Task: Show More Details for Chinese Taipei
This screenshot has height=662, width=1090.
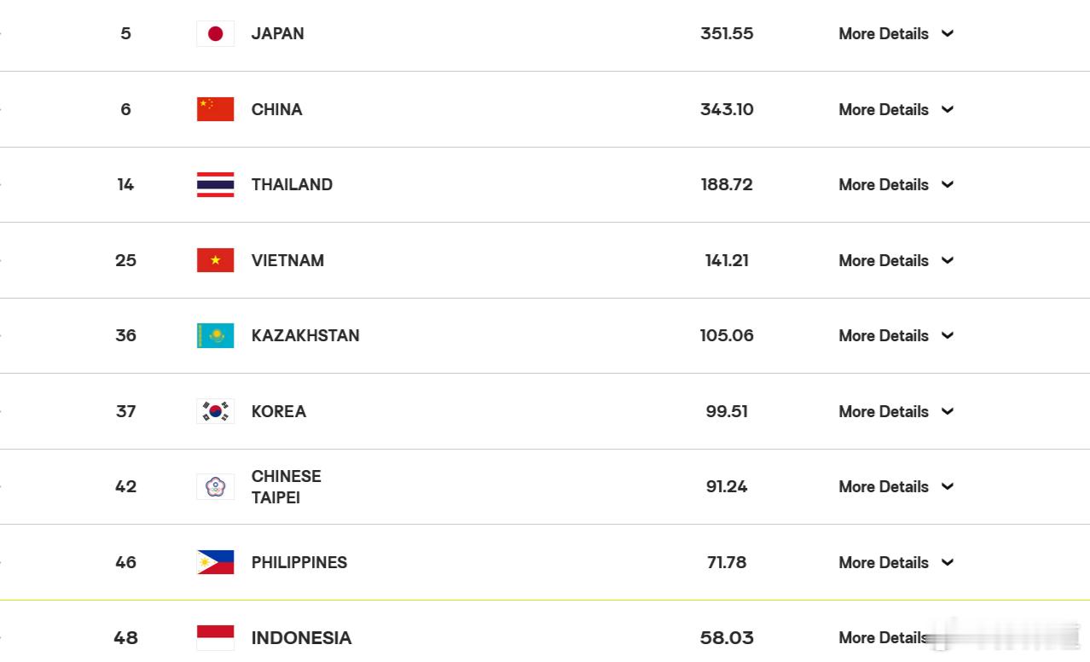Action: click(884, 486)
